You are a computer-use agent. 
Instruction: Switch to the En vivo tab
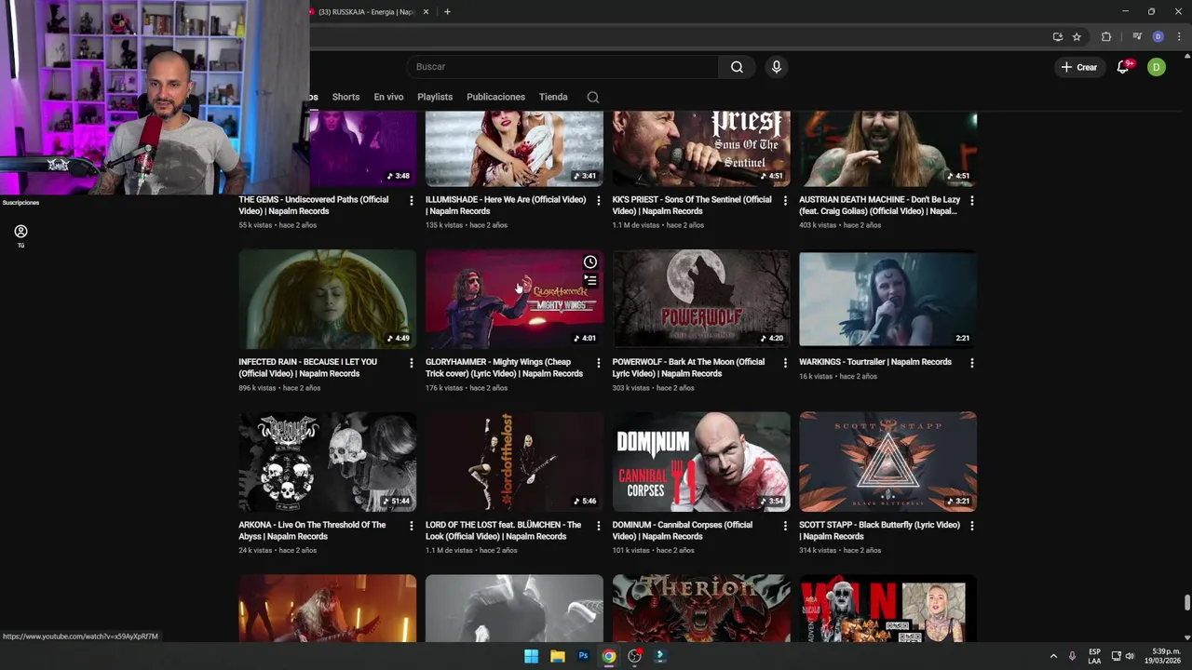[x=388, y=97]
